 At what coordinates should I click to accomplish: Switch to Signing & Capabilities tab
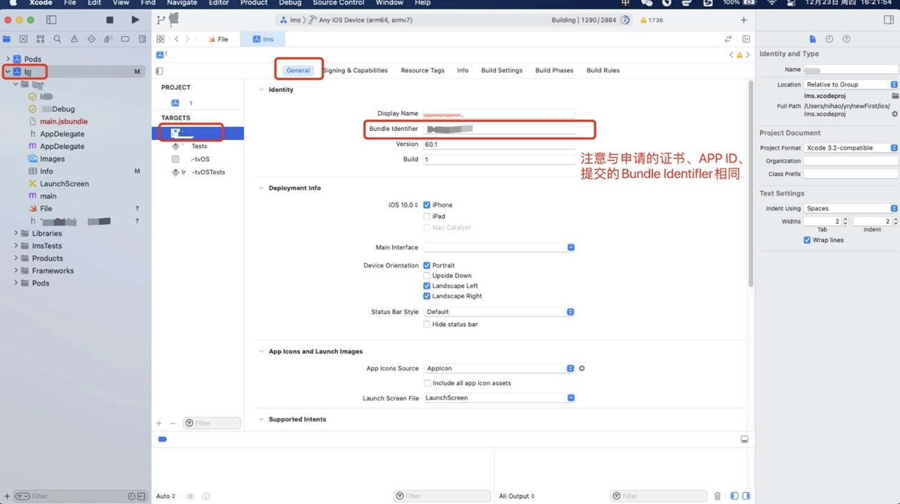point(355,70)
